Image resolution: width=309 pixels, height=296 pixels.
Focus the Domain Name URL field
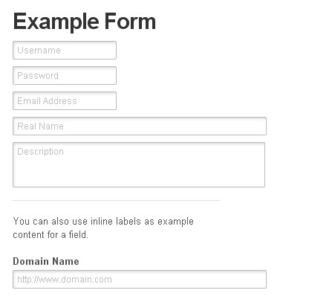[x=140, y=280]
